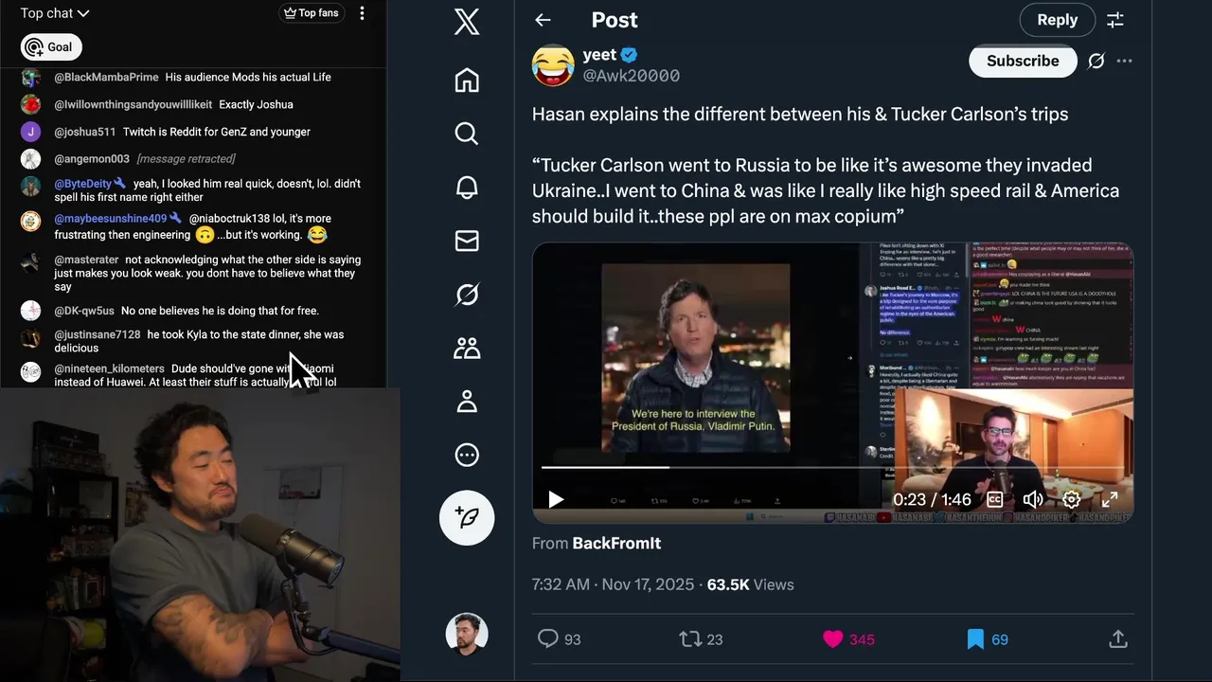Expand the Top chat dropdown
The width and height of the screenshot is (1212, 682).
[55, 13]
